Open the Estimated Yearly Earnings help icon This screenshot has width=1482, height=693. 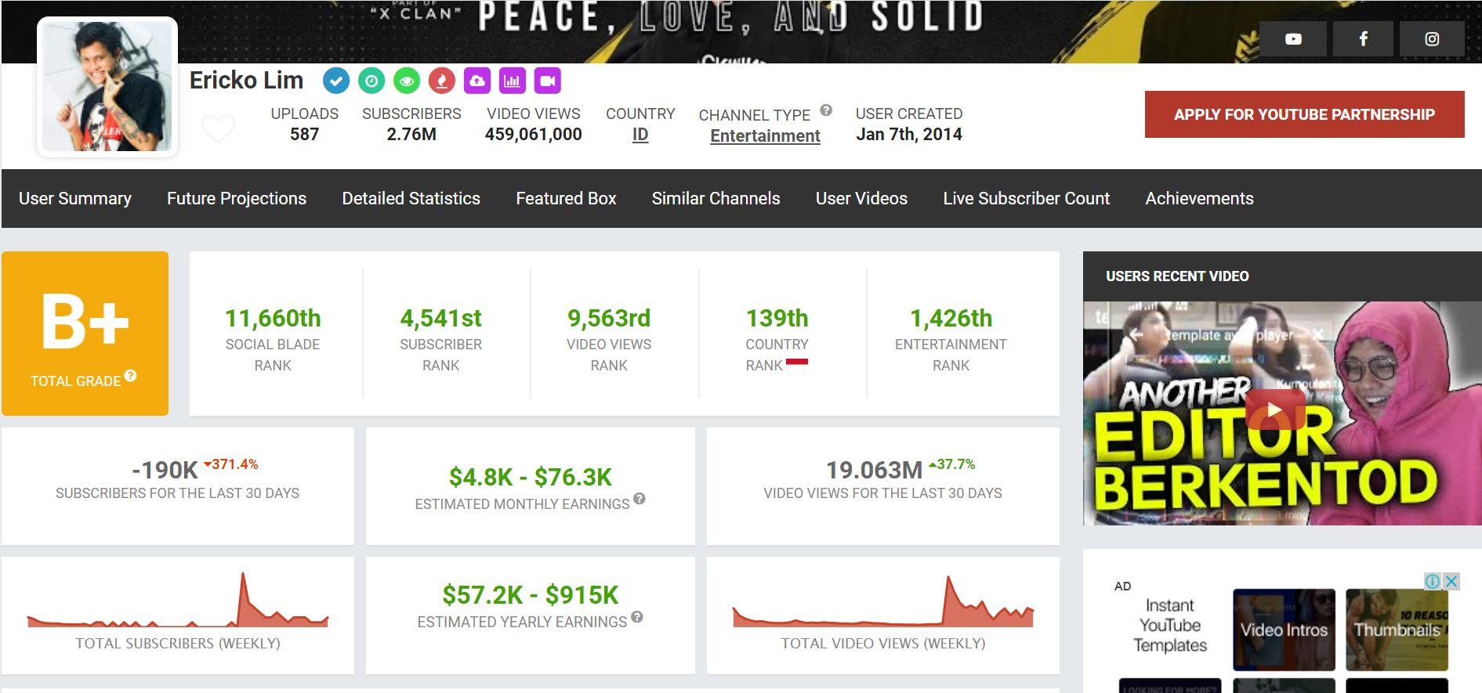coord(637,617)
